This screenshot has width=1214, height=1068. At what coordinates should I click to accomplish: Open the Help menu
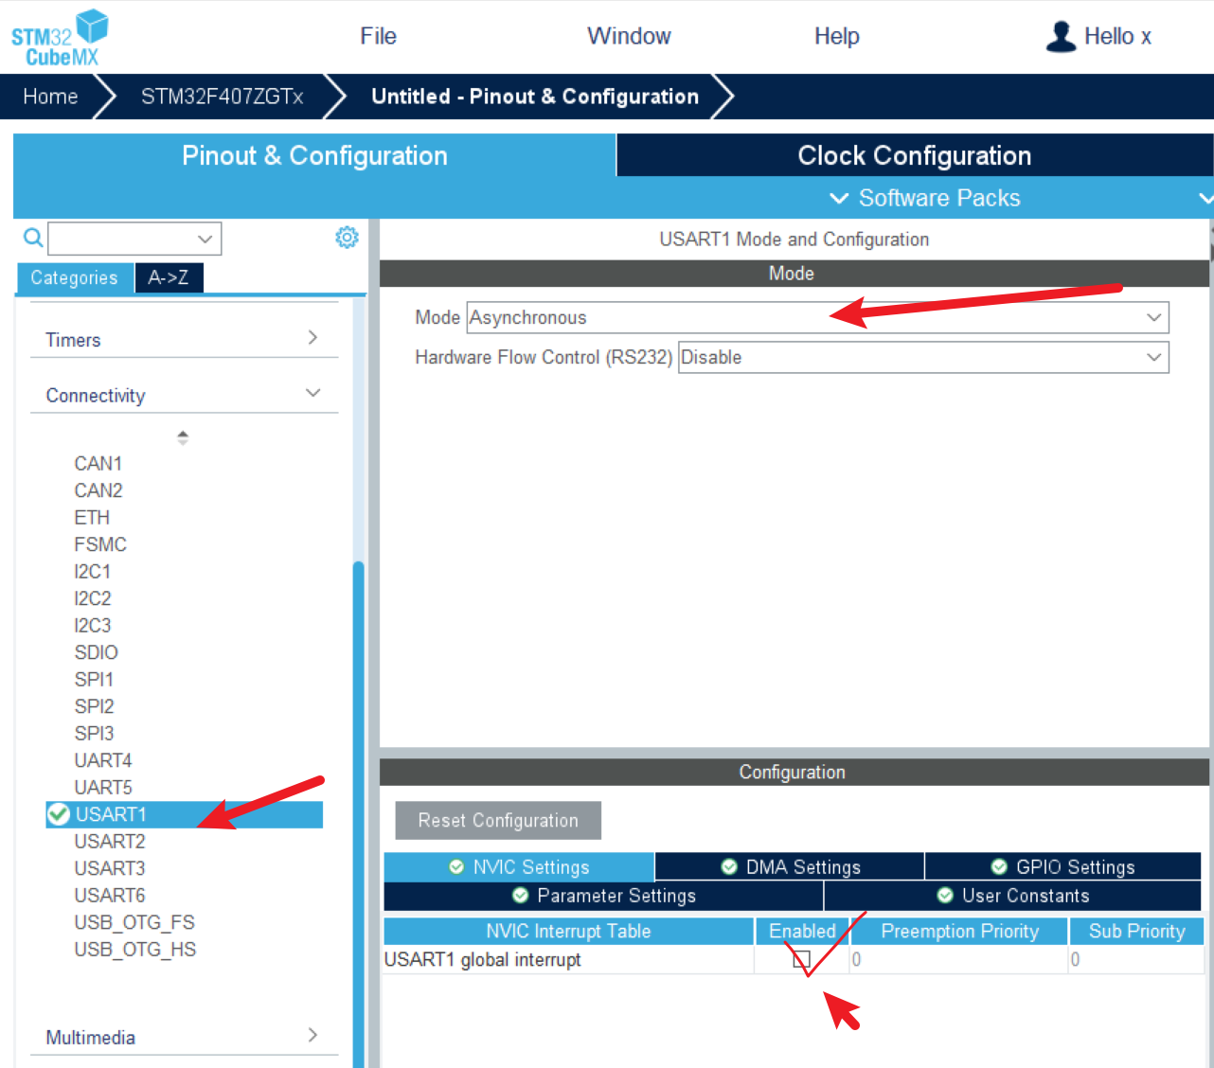click(837, 36)
